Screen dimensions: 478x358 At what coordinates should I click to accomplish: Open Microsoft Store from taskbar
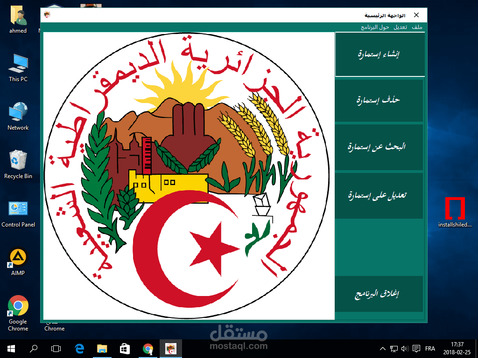(x=125, y=349)
